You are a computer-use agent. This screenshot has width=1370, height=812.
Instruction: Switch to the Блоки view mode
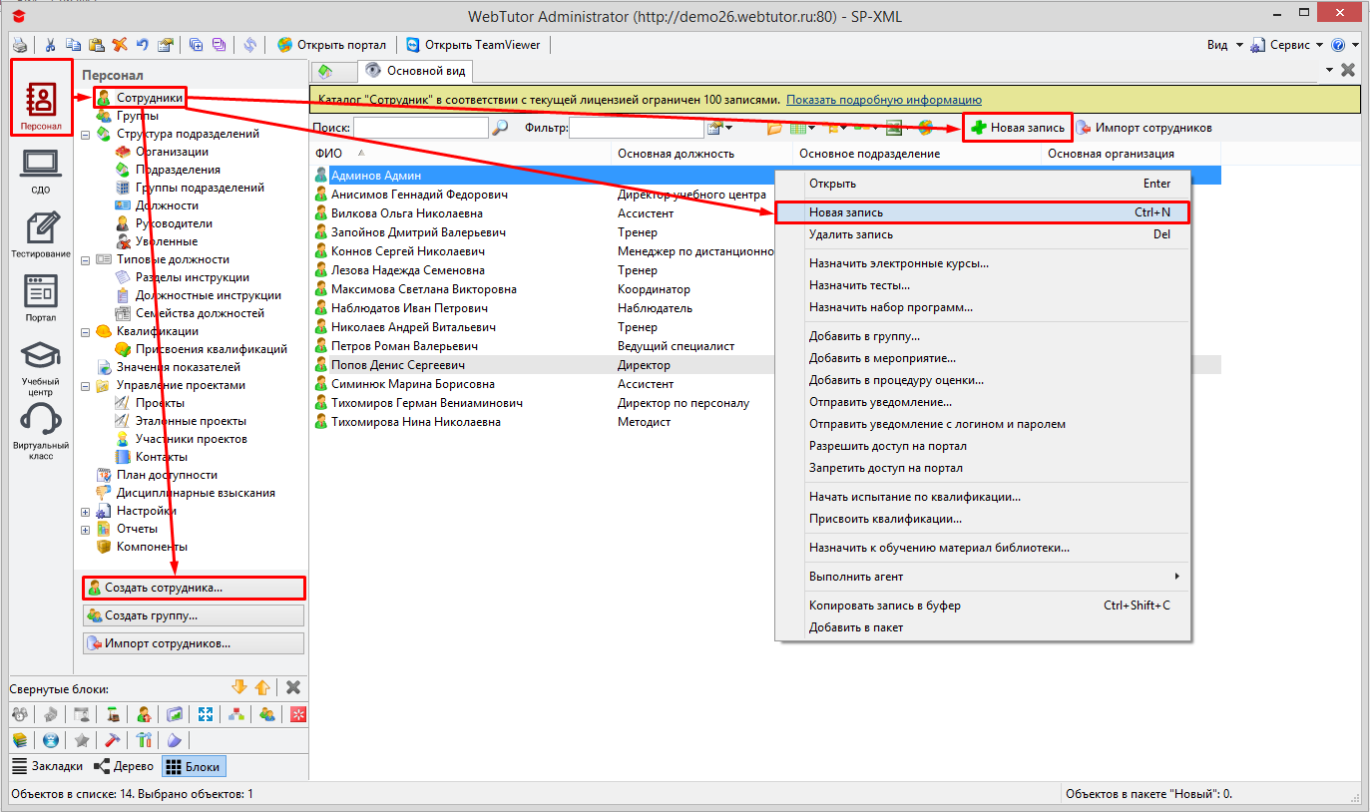click(x=194, y=766)
